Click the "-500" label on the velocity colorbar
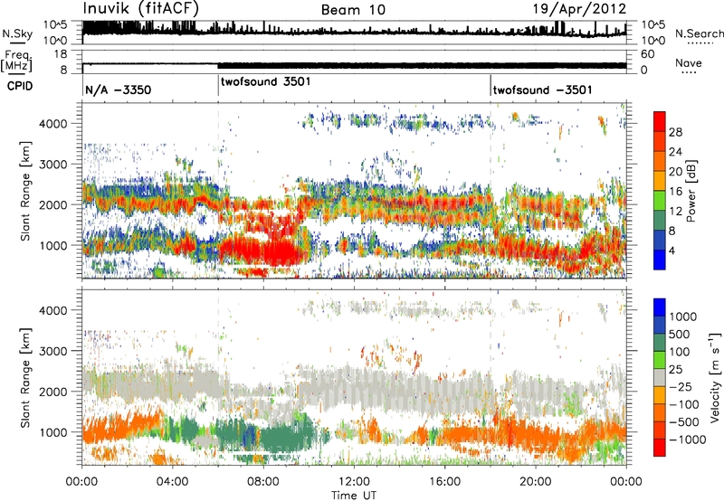Image resolution: width=724 pixels, height=501 pixels. (683, 422)
